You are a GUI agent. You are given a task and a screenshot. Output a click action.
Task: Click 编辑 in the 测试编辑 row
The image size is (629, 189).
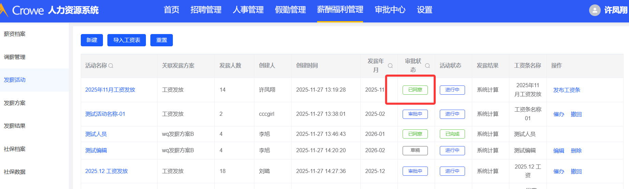558,151
